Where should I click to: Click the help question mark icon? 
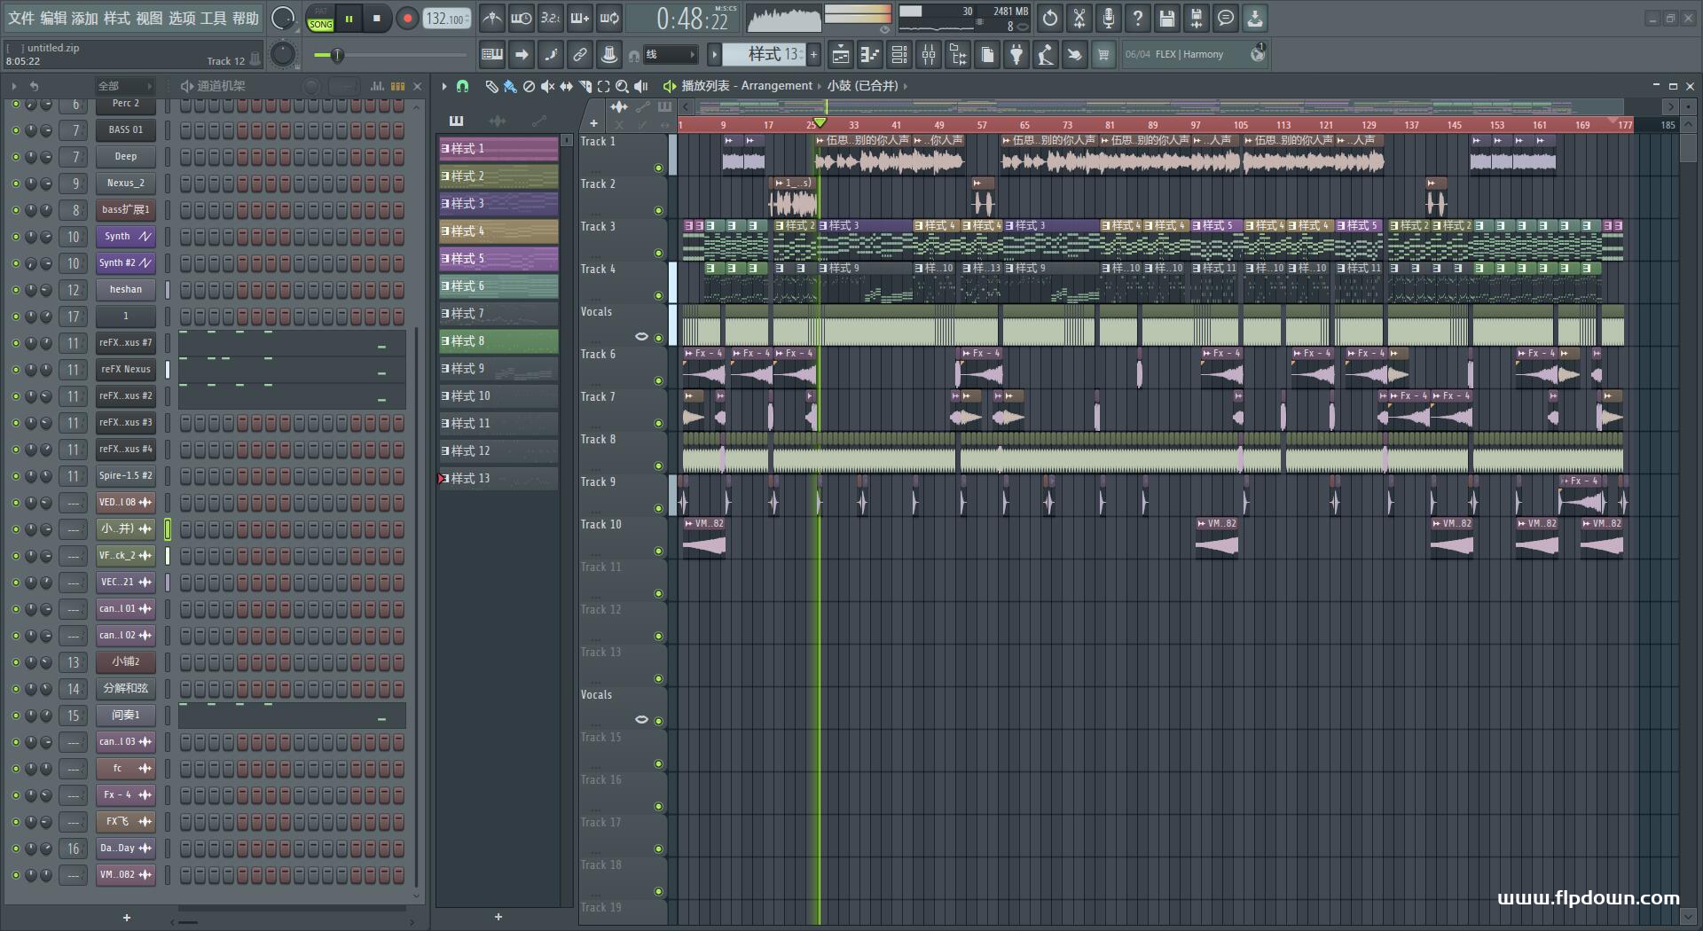[x=1138, y=18]
